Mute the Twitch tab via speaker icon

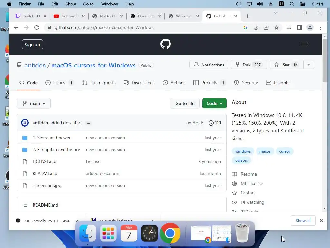[x=38, y=16]
